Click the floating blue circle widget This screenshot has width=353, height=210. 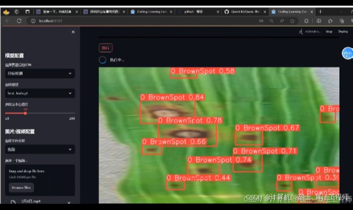pyautogui.click(x=347, y=53)
